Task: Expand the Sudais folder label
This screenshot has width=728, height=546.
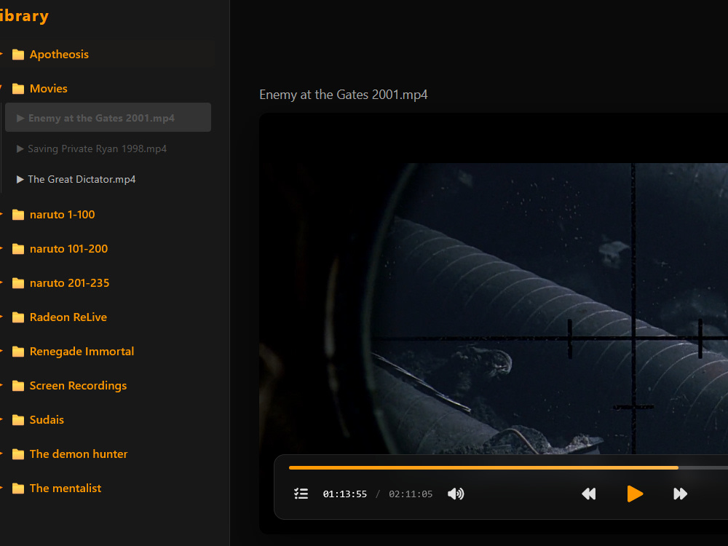Action: 47,420
